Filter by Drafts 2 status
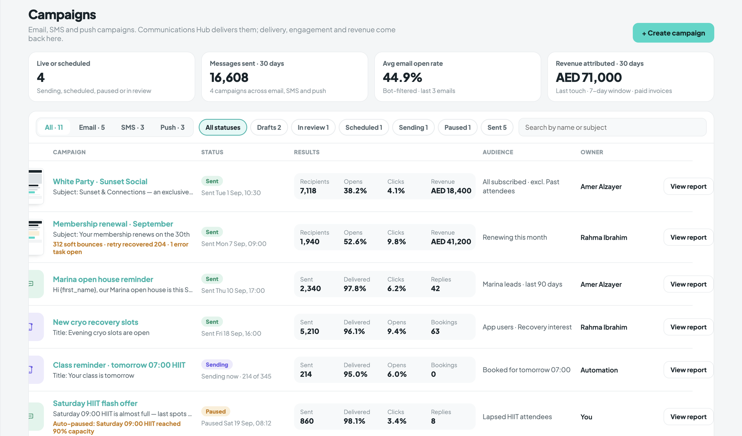The width and height of the screenshot is (742, 436). pyautogui.click(x=269, y=127)
